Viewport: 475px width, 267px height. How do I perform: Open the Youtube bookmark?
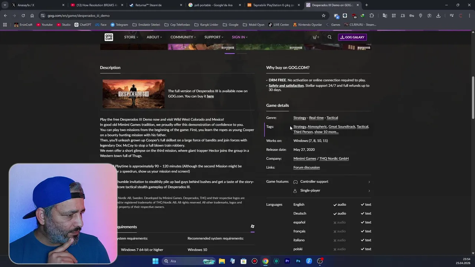[45, 25]
